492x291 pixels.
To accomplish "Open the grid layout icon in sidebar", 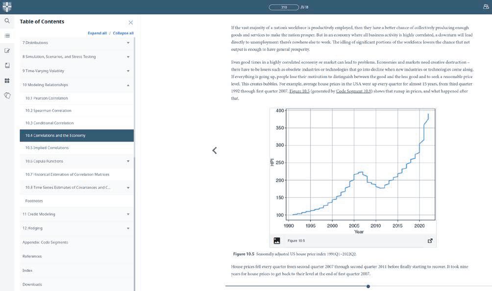I will [x=7, y=81].
